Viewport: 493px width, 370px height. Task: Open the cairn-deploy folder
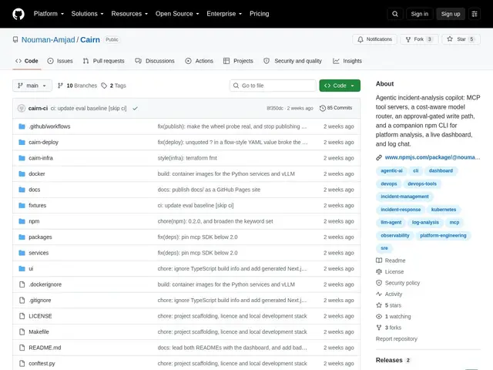tap(43, 142)
